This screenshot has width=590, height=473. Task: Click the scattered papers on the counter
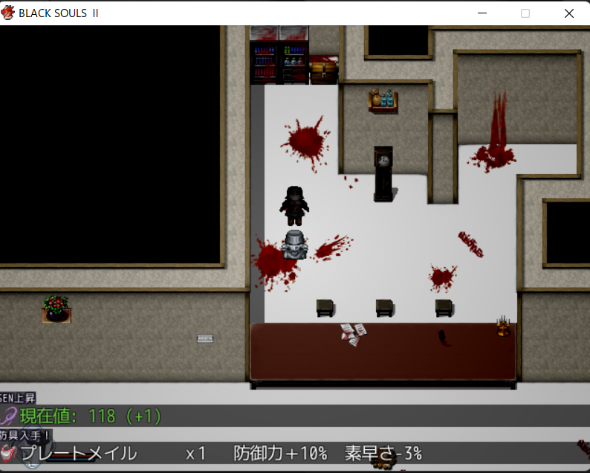click(x=354, y=332)
